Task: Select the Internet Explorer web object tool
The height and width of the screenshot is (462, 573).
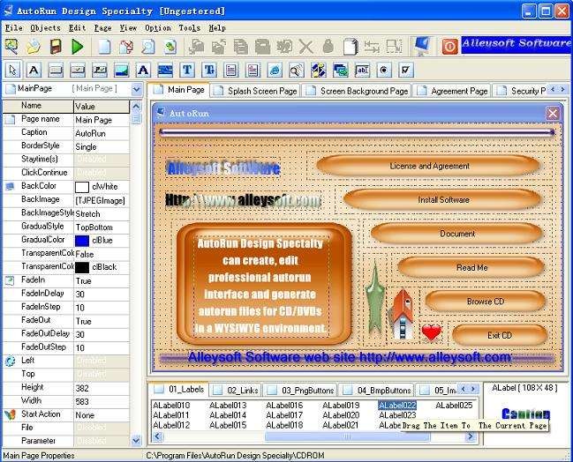Action: [x=275, y=70]
